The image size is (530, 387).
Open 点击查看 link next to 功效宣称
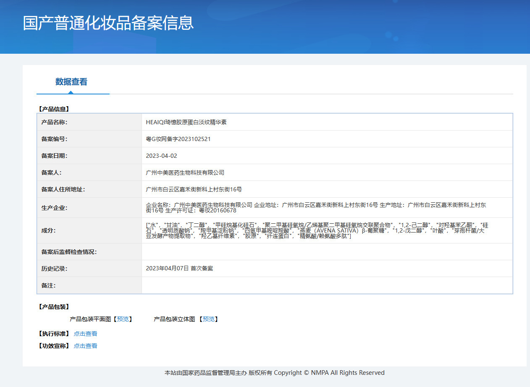coord(85,346)
